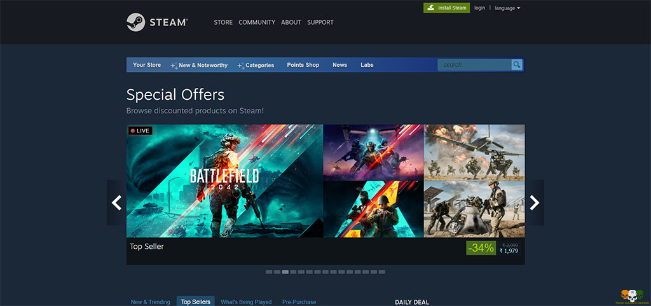Open the Your Store menu
The height and width of the screenshot is (306, 651).
coord(147,65)
